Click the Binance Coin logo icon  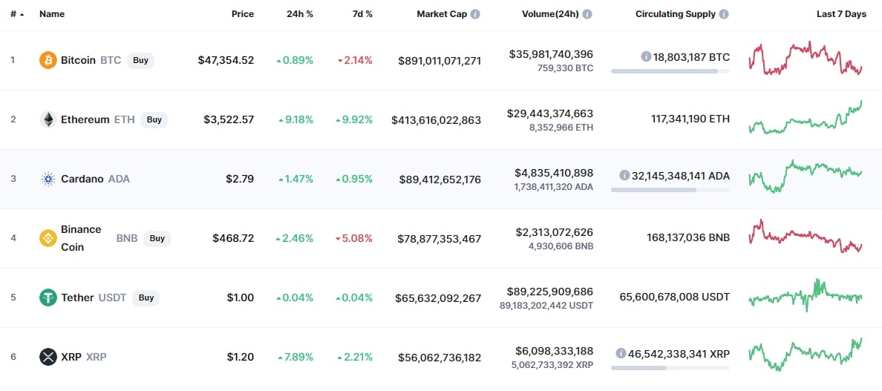point(48,238)
